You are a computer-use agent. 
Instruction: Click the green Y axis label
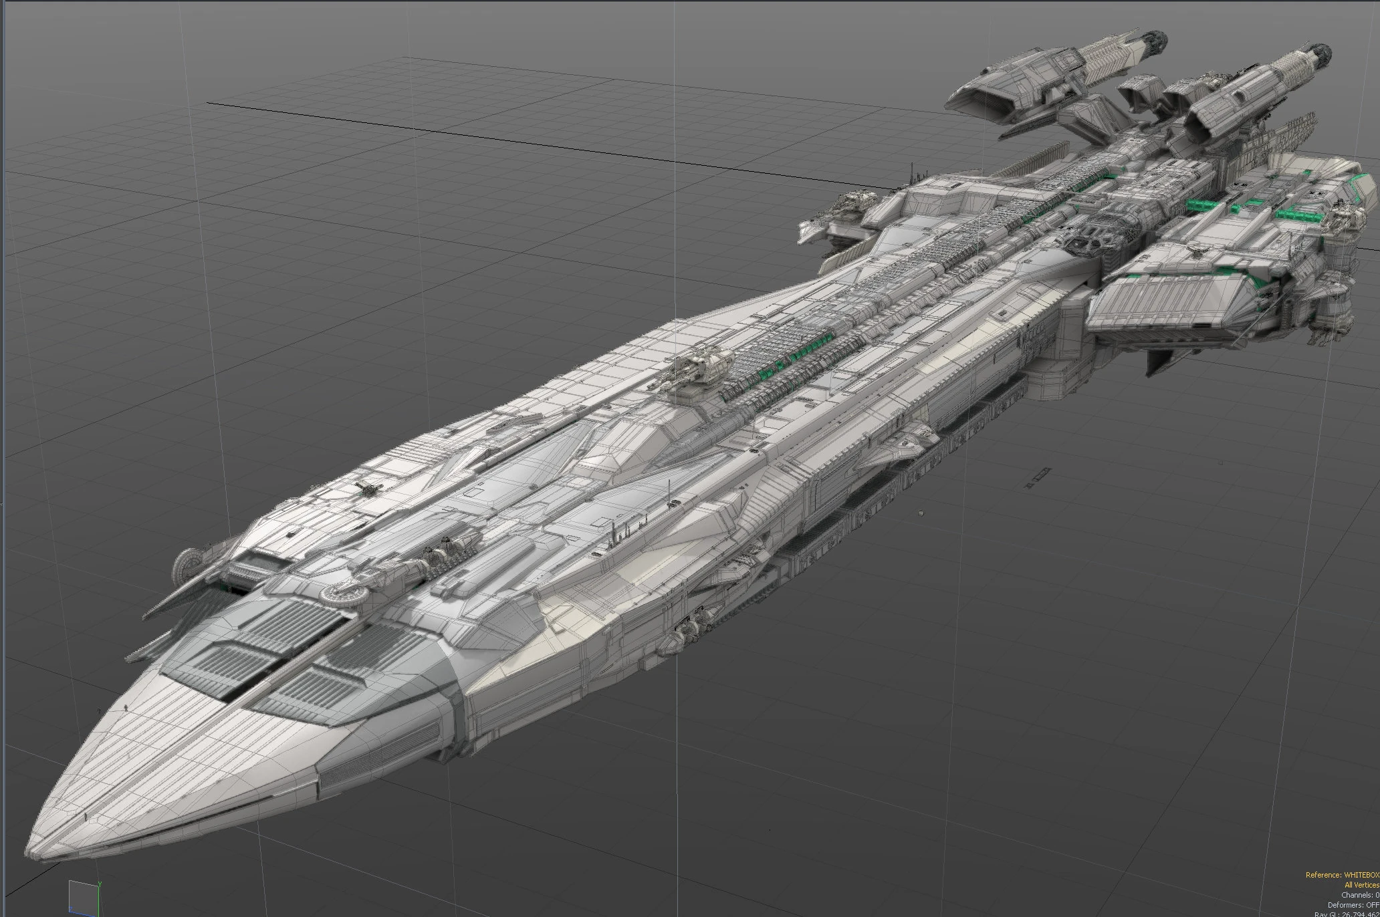point(99,884)
